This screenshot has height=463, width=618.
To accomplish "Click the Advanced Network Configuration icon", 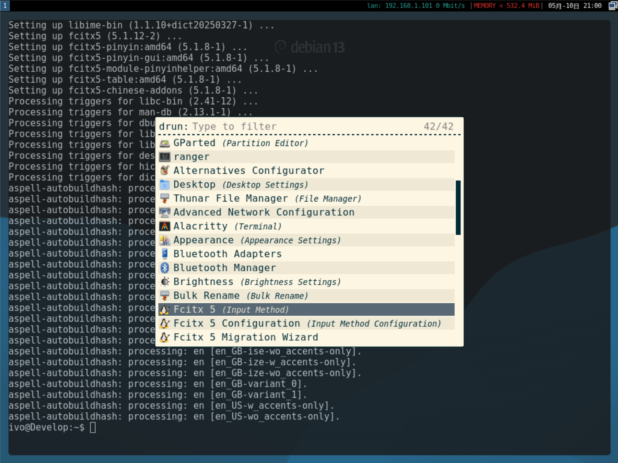I will [x=165, y=212].
